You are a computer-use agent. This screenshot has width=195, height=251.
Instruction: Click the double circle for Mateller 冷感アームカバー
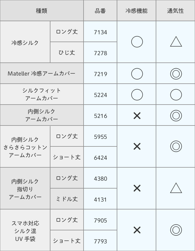coord(176,74)
